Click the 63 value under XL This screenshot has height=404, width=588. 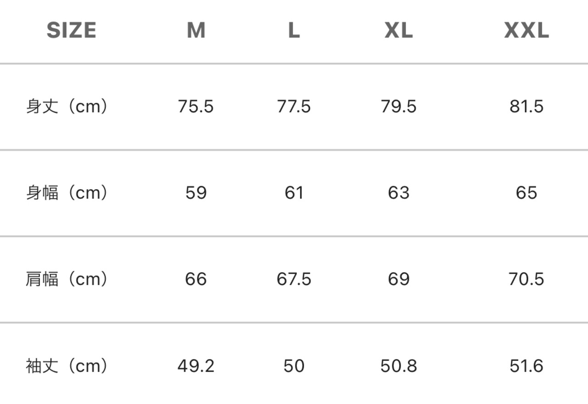click(x=399, y=193)
